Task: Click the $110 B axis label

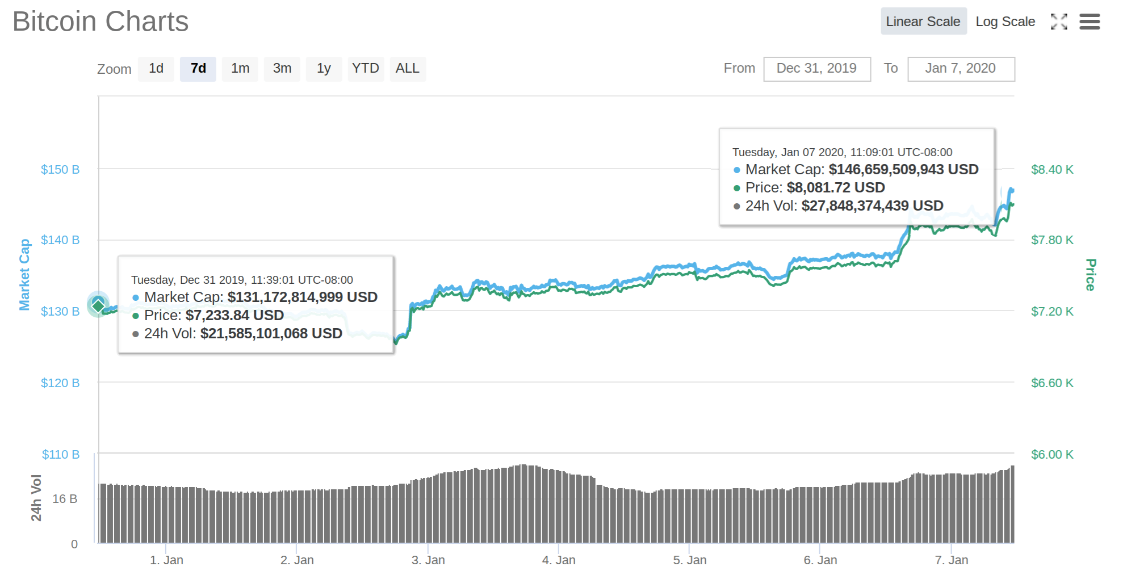Action: pos(61,455)
